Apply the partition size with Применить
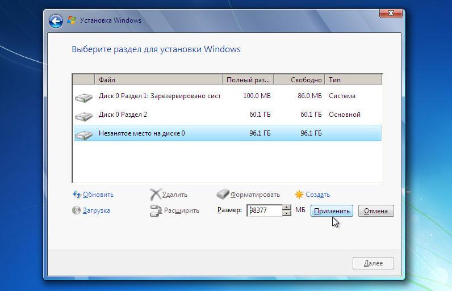The height and width of the screenshot is (291, 452). click(332, 211)
